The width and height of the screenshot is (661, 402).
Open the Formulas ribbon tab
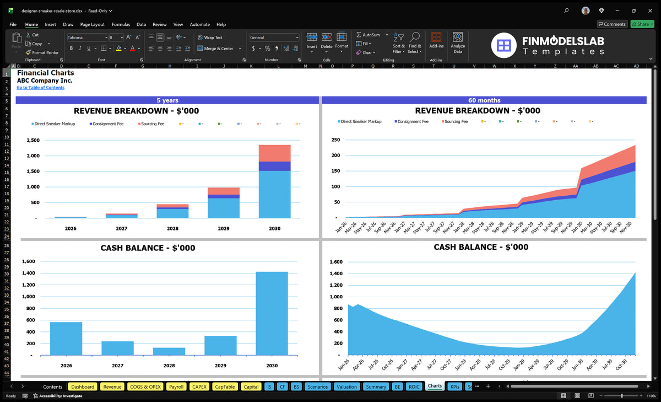121,24
